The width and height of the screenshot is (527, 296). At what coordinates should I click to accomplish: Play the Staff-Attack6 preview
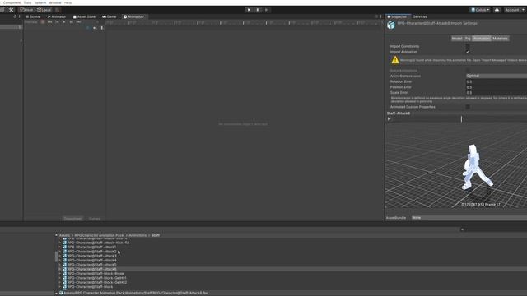(389, 118)
